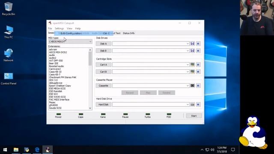The width and height of the screenshot is (274, 154).
Task: Select the debugdevice extension
Action: (x=56, y=83)
